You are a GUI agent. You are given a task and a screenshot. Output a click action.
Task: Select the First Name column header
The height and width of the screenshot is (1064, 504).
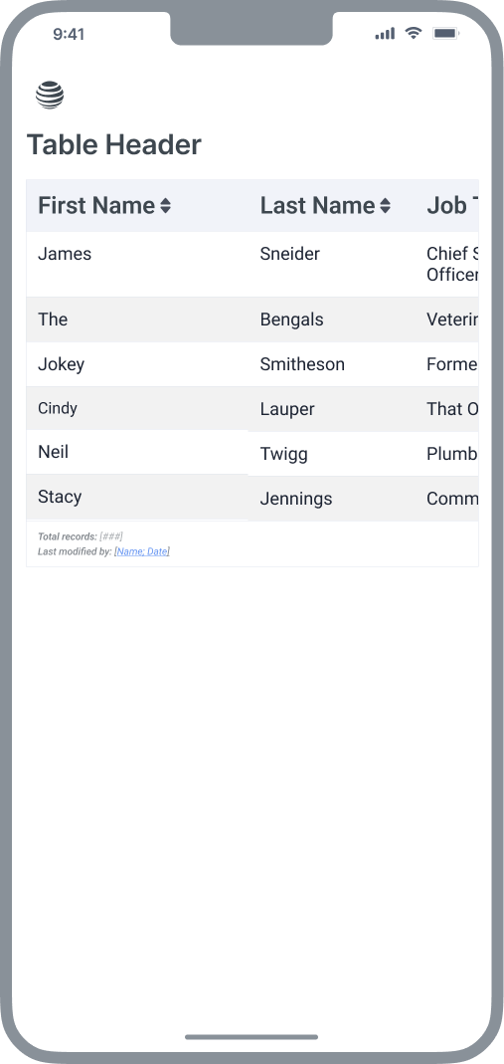click(x=137, y=206)
